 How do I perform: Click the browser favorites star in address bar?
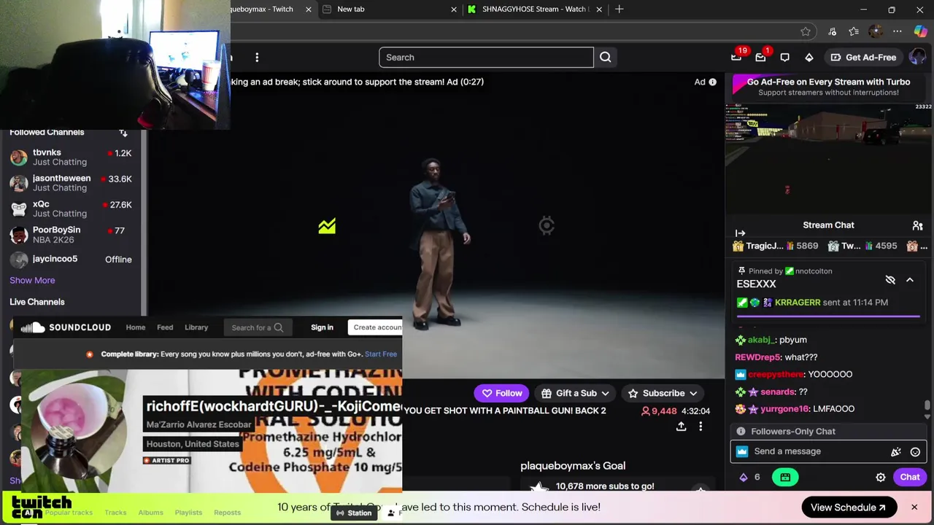pyautogui.click(x=806, y=31)
